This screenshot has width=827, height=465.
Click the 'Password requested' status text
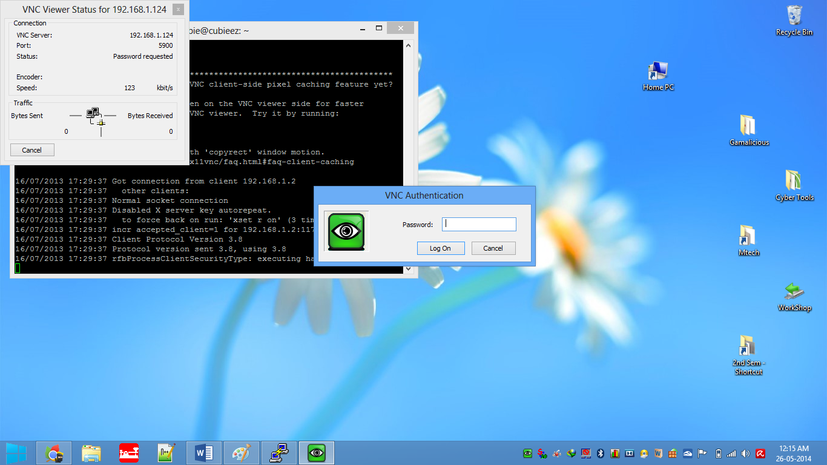pos(143,56)
